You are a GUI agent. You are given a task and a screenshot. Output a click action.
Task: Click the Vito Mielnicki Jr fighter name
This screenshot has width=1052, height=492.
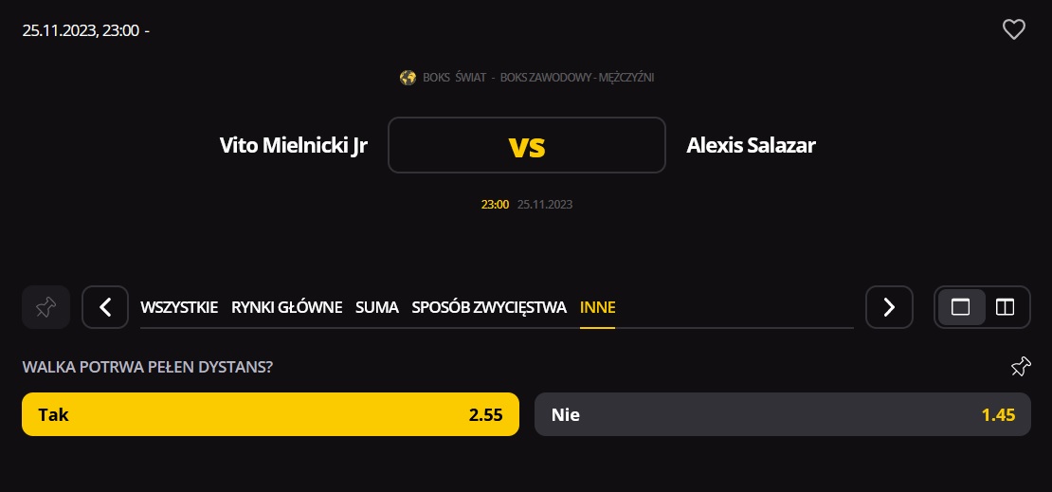[294, 145]
